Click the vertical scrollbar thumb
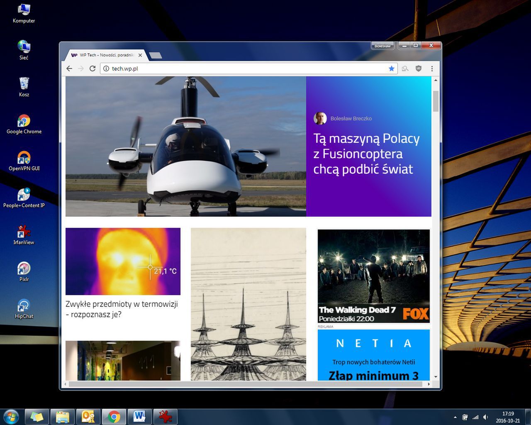The width and height of the screenshot is (531, 425). click(436, 101)
